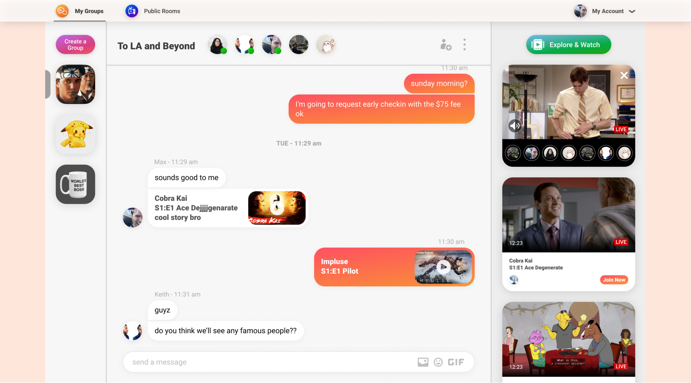Open the World's Best Boss group

[x=75, y=184]
